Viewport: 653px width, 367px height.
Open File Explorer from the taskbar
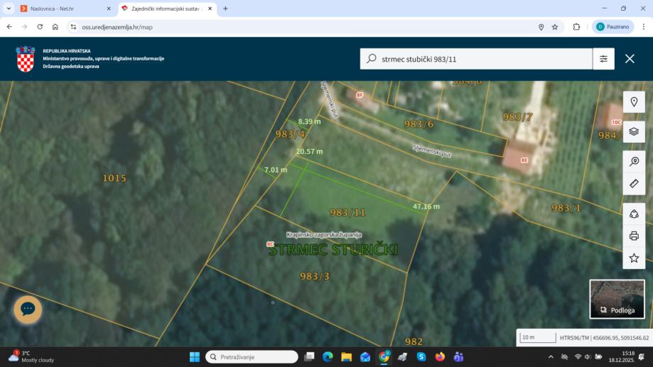click(347, 357)
